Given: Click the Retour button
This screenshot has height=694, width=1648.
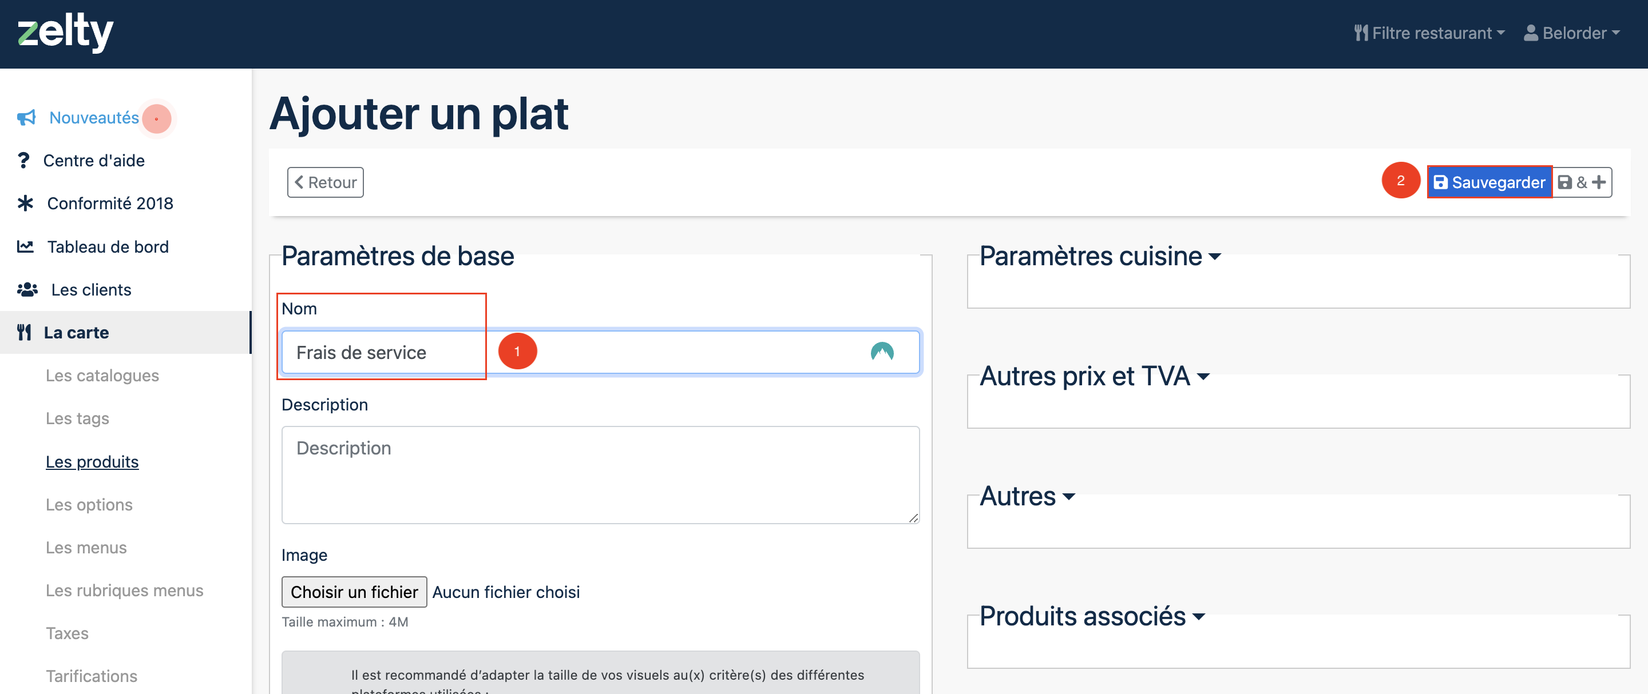Looking at the screenshot, I should click(x=326, y=182).
